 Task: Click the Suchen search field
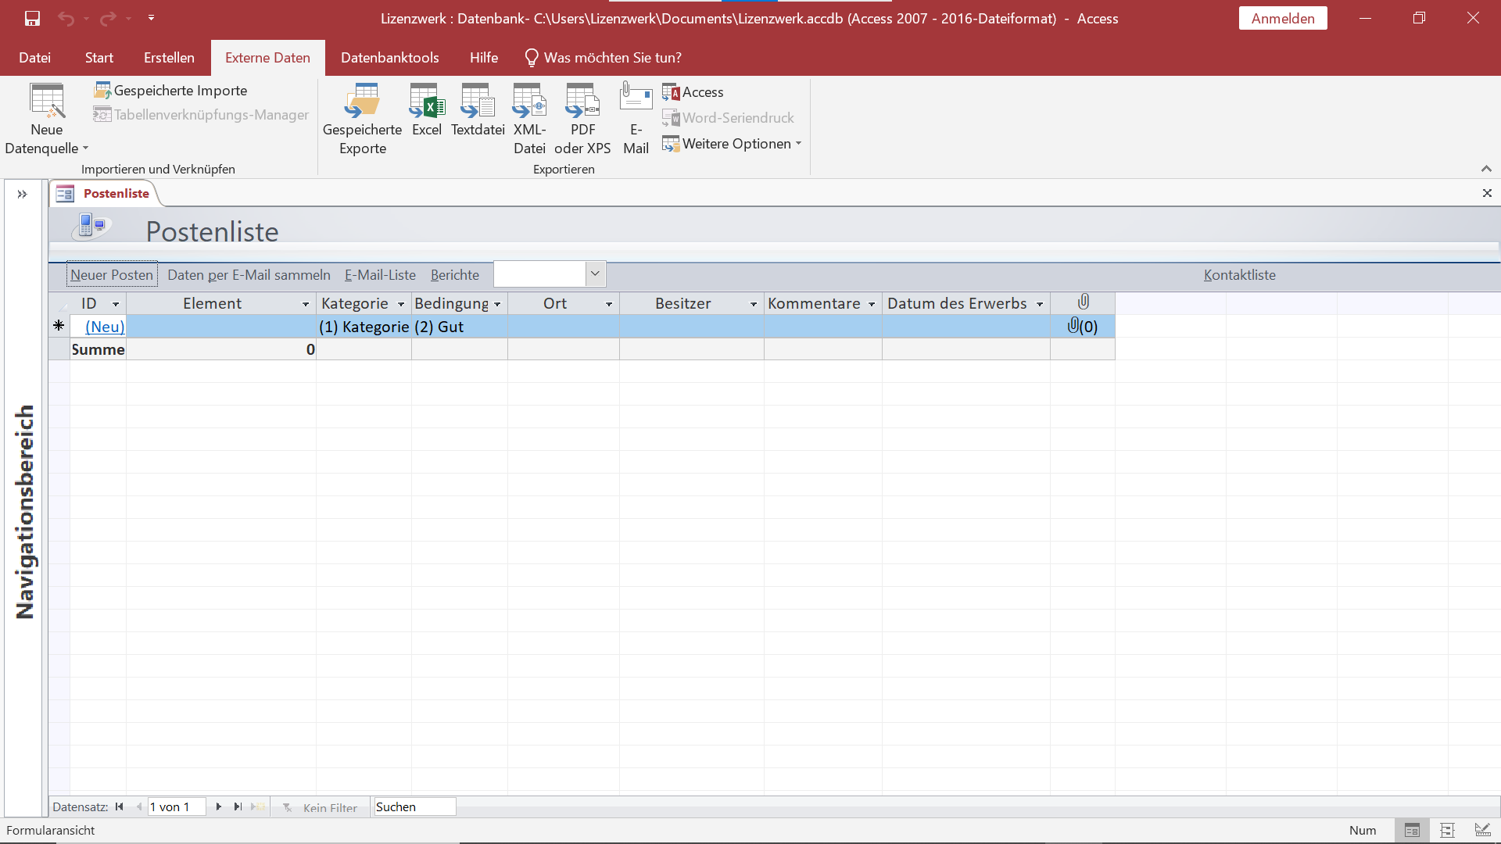[414, 807]
